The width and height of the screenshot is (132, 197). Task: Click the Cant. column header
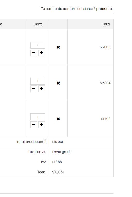coord(38,24)
